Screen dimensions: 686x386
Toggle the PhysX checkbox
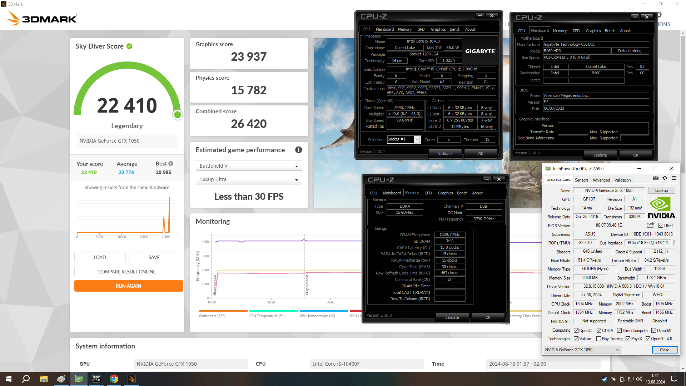(628, 339)
